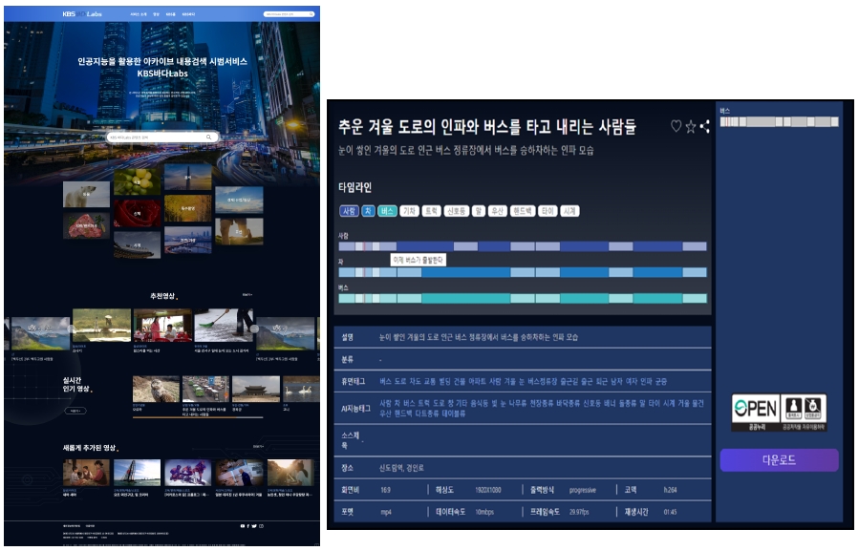Viewport: 859px width, 551px height.
Task: Click the magnifier icon in the top header search
Action: click(311, 14)
